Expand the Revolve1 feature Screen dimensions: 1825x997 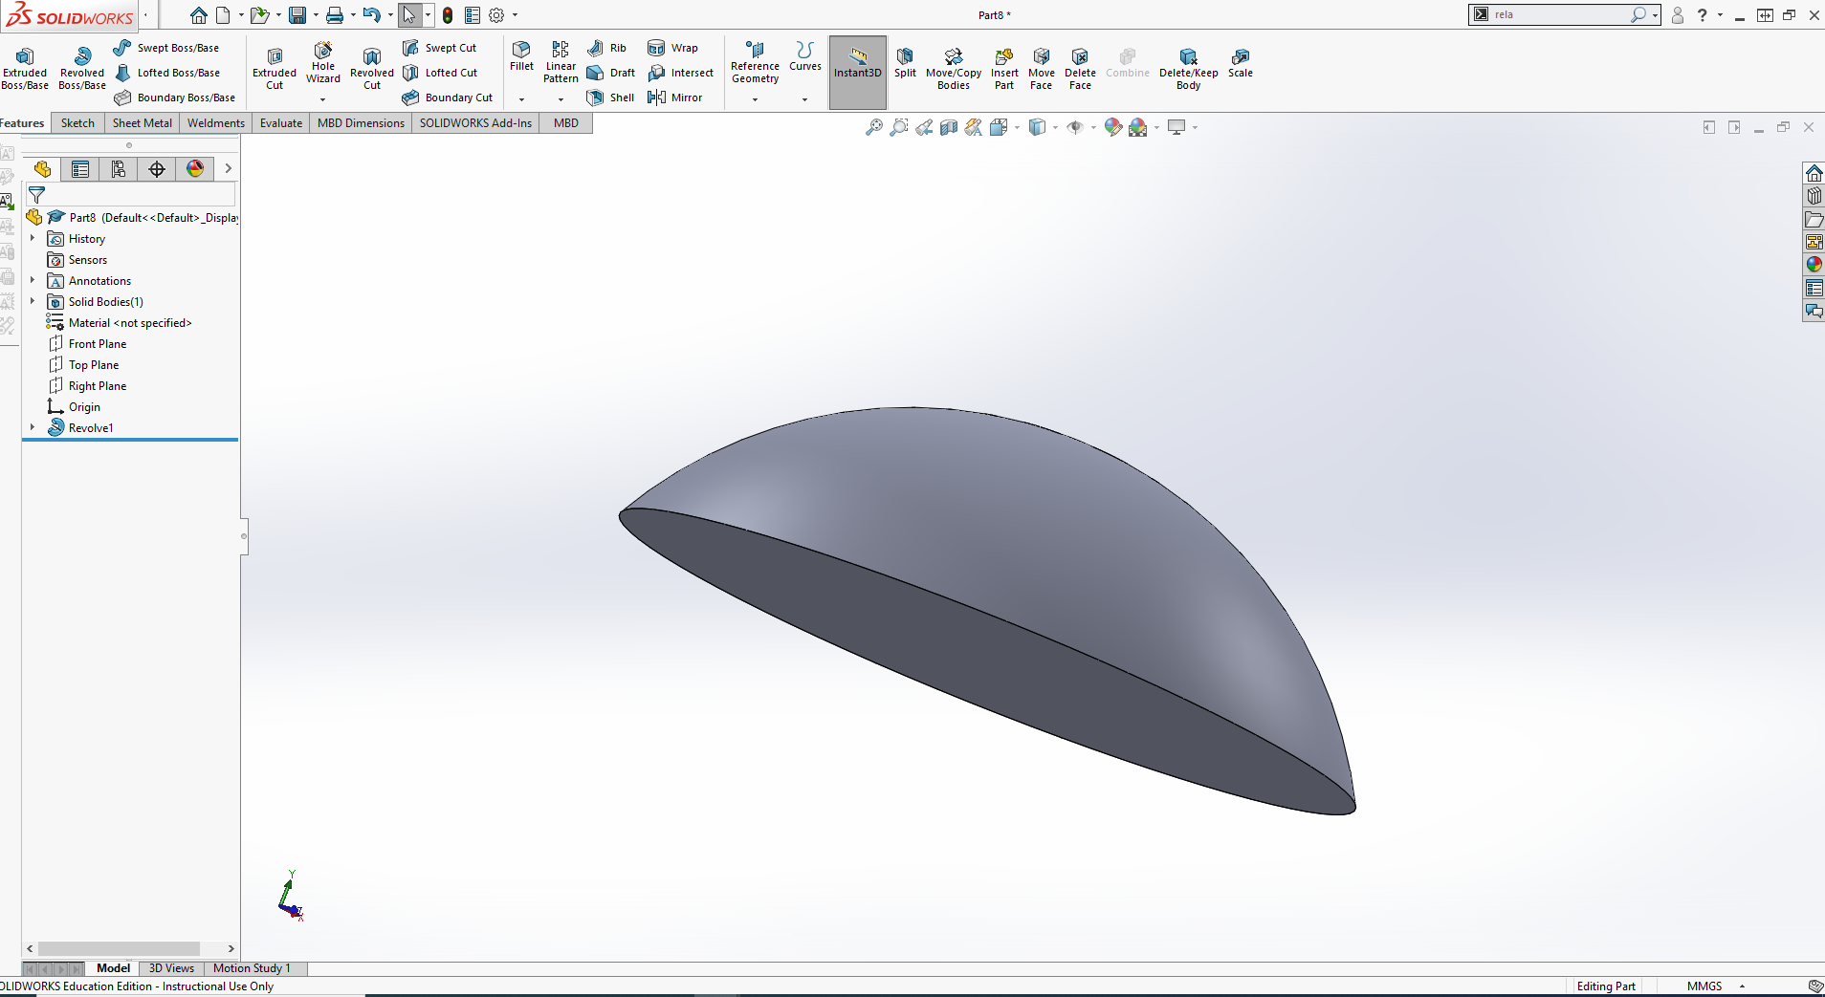[x=33, y=427]
